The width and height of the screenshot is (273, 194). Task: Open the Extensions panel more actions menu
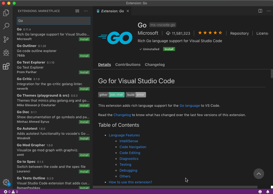pyautogui.click(x=86, y=11)
